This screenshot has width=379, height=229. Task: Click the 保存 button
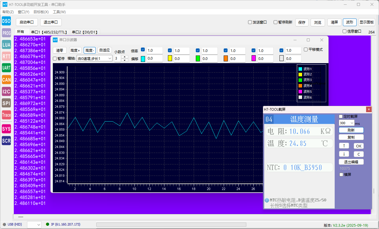302,22
